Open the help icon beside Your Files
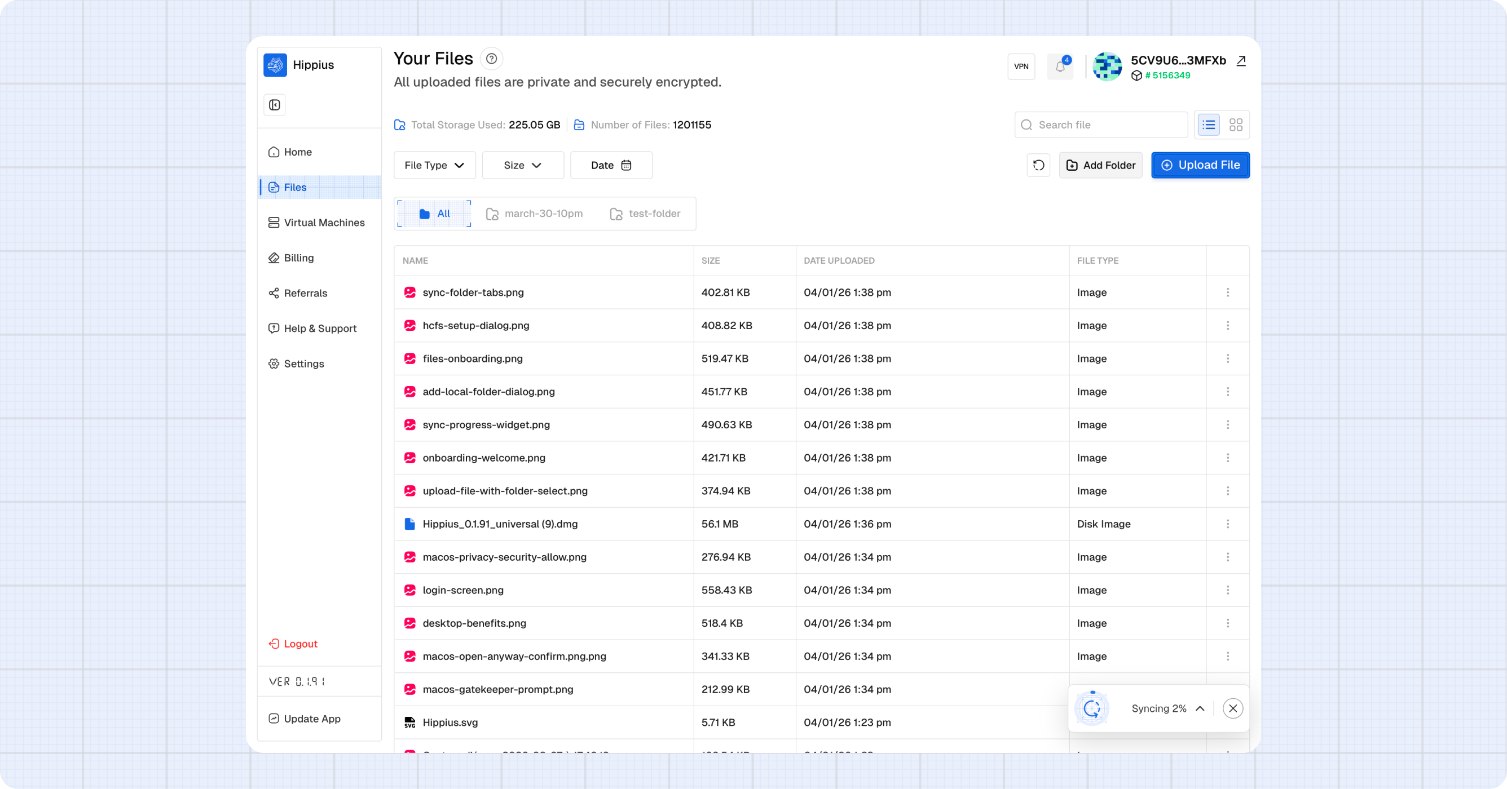This screenshot has width=1507, height=789. click(491, 59)
